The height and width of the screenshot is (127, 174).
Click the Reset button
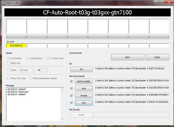pyautogui.click(x=157, y=57)
